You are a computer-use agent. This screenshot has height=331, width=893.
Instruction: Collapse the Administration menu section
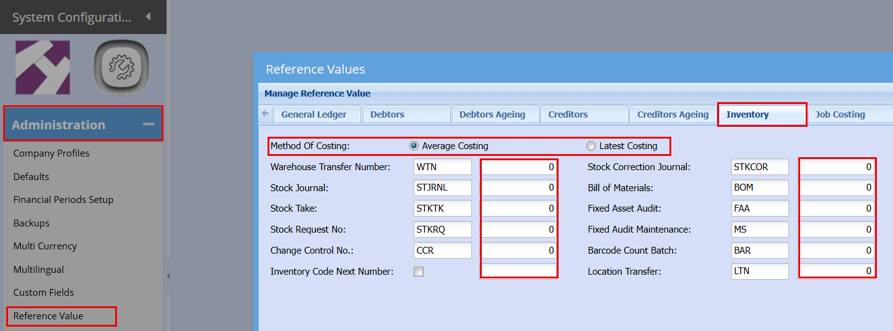(x=149, y=124)
